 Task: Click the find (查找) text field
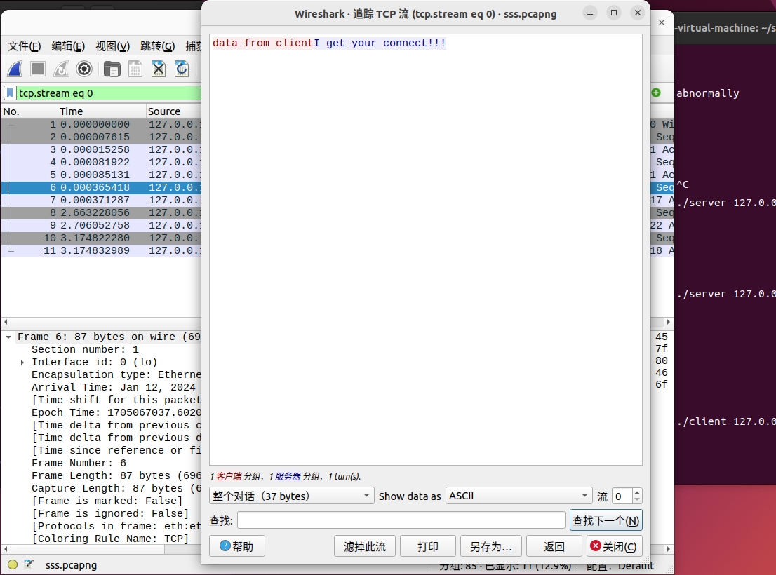click(401, 520)
